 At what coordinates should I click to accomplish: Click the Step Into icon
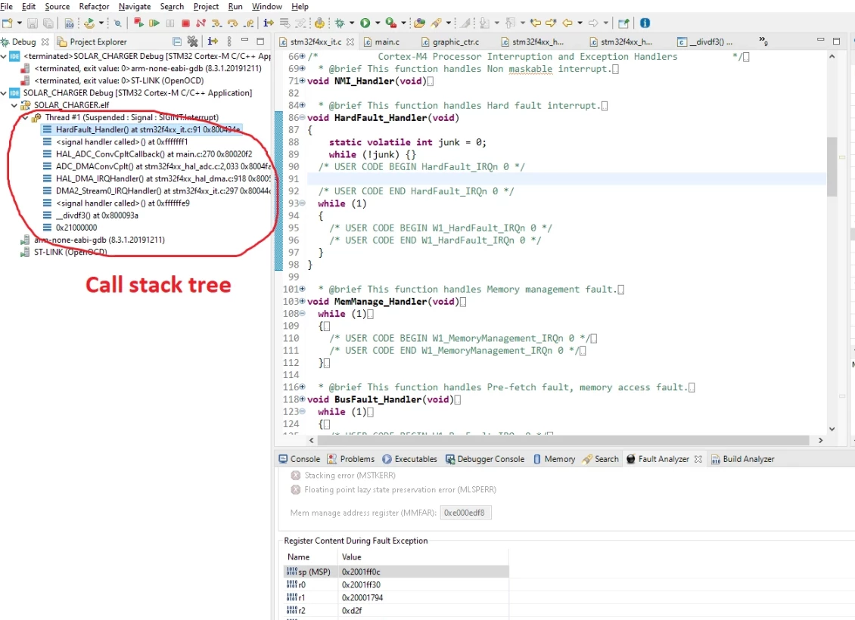(x=216, y=23)
